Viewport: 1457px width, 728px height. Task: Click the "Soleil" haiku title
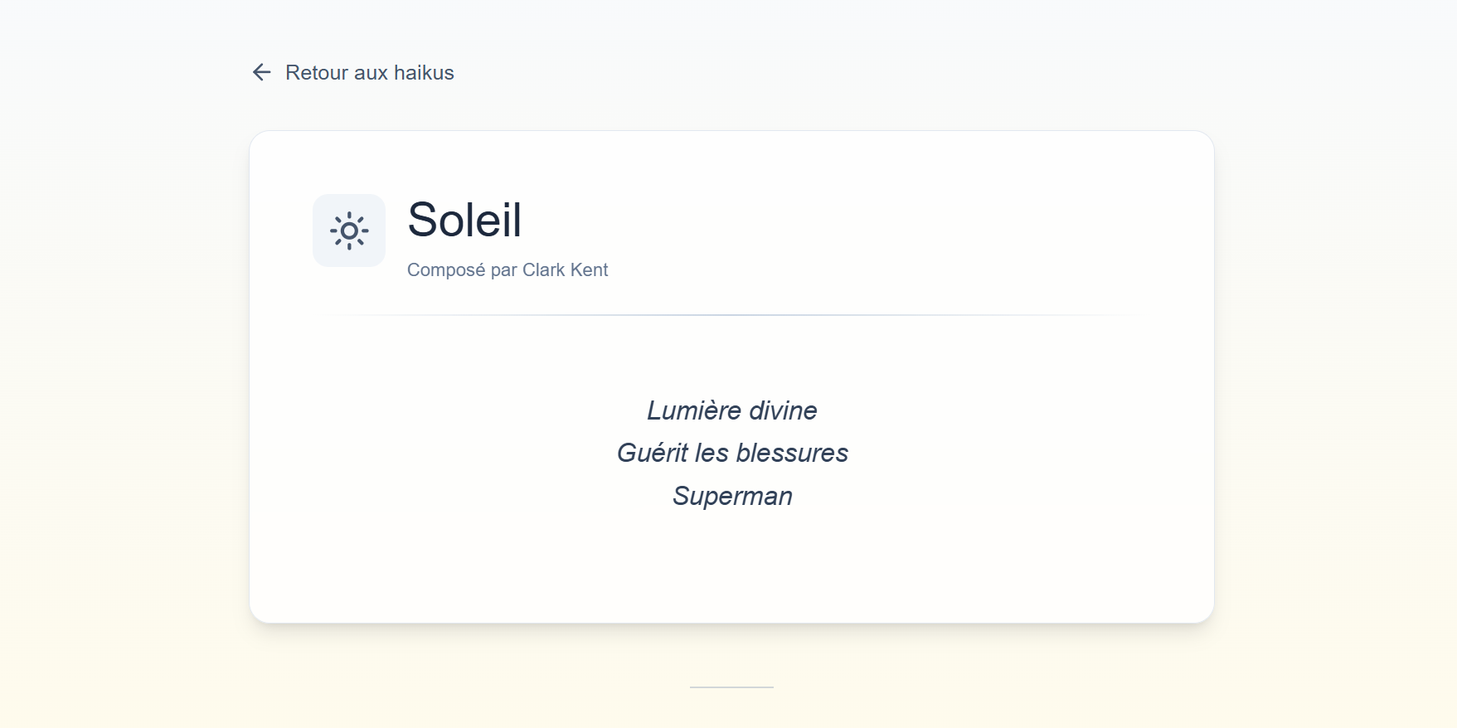click(464, 220)
